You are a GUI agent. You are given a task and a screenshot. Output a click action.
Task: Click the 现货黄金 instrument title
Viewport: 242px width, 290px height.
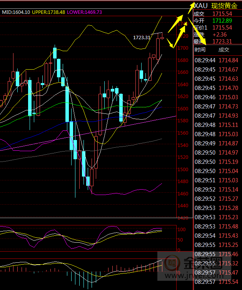(224, 5)
